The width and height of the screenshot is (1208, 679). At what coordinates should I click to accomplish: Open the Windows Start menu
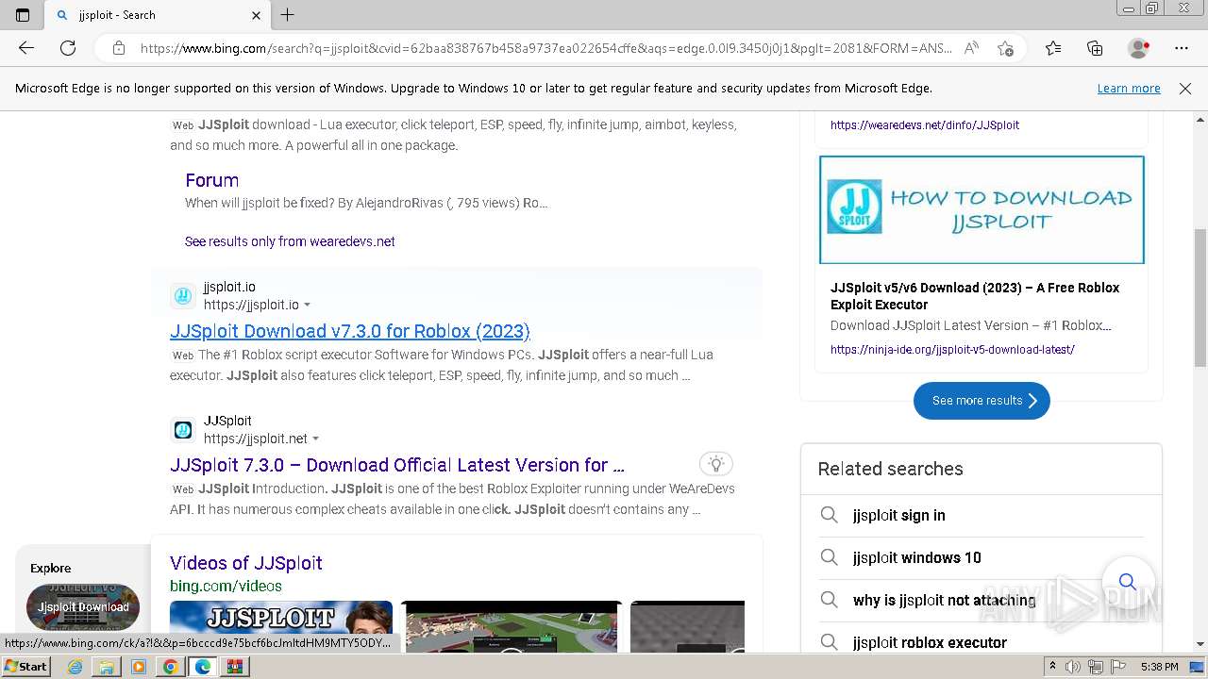pyautogui.click(x=25, y=666)
